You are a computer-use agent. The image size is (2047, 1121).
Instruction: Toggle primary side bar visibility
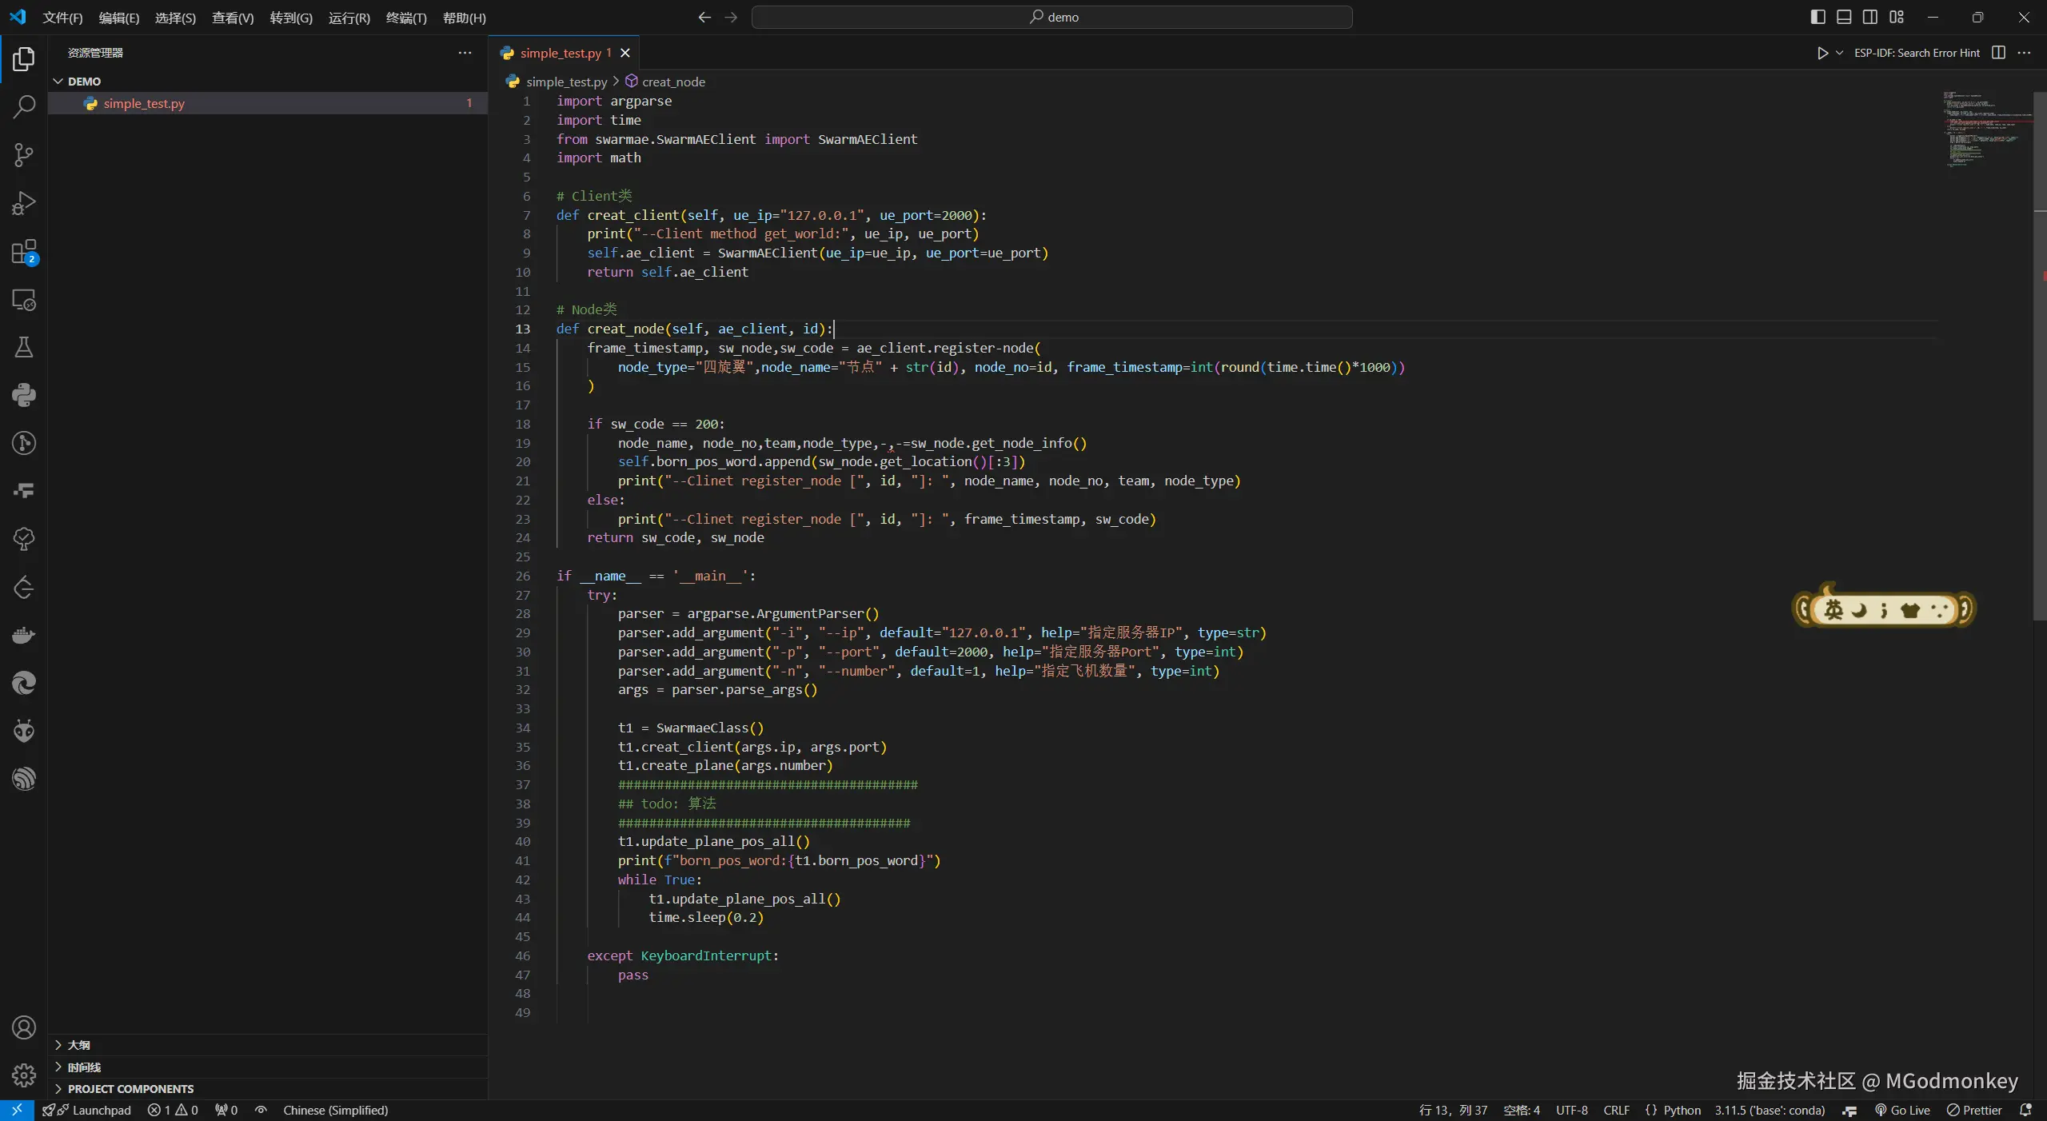point(1818,17)
